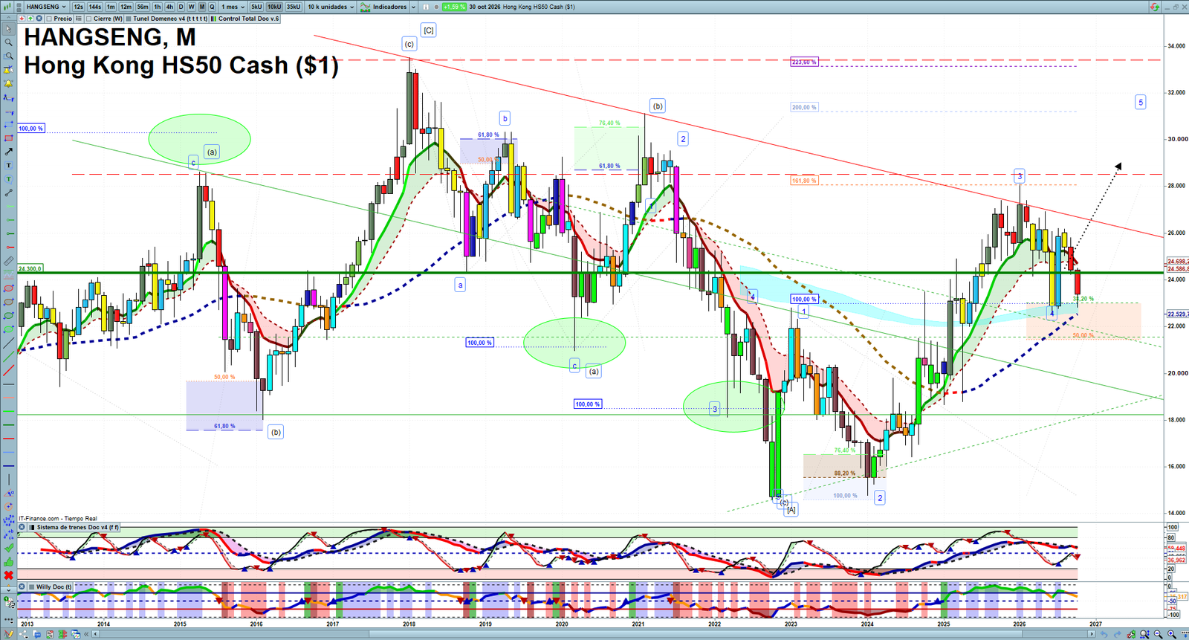
Task: Select the Q quarterly timeframe
Action: [x=212, y=7]
